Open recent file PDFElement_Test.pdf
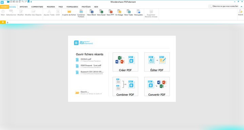 pyautogui.click(x=89, y=66)
